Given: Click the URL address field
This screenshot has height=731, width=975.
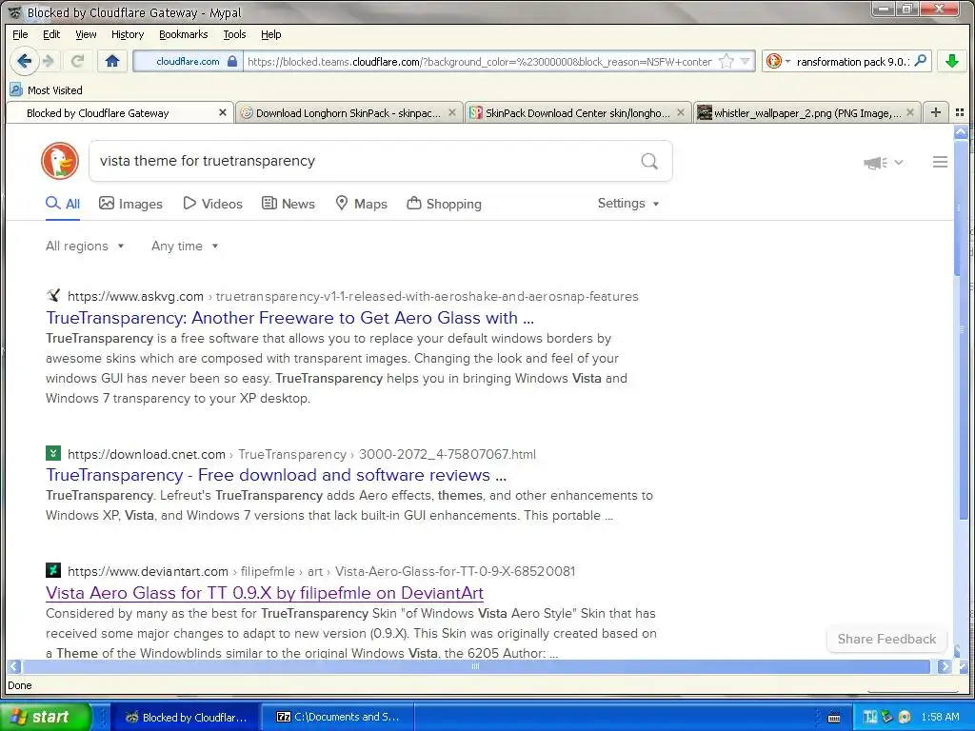Looking at the screenshot, I should click(x=480, y=61).
